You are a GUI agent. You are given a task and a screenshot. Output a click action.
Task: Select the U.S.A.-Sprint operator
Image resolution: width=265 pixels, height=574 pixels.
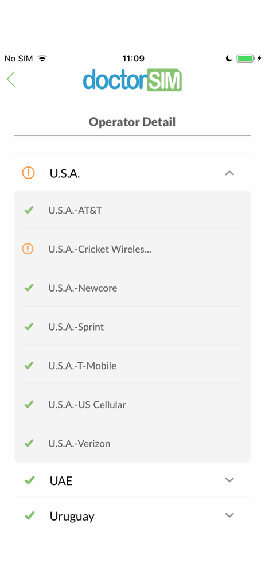pos(132,327)
